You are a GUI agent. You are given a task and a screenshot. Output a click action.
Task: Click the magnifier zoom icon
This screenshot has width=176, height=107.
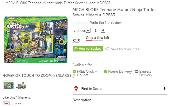(54, 76)
